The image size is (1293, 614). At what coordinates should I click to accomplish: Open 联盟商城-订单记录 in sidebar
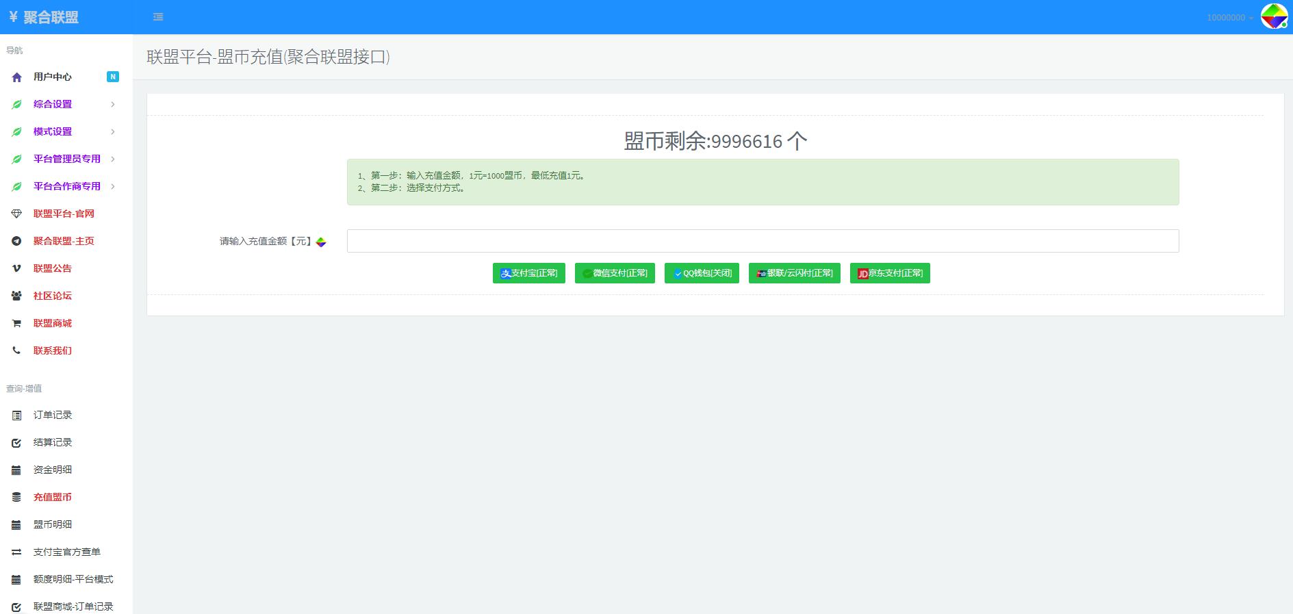click(73, 606)
